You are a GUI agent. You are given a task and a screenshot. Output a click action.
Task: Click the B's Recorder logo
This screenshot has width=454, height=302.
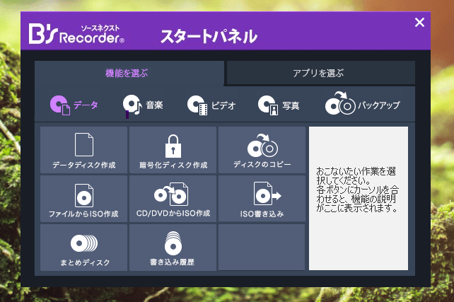[76, 33]
